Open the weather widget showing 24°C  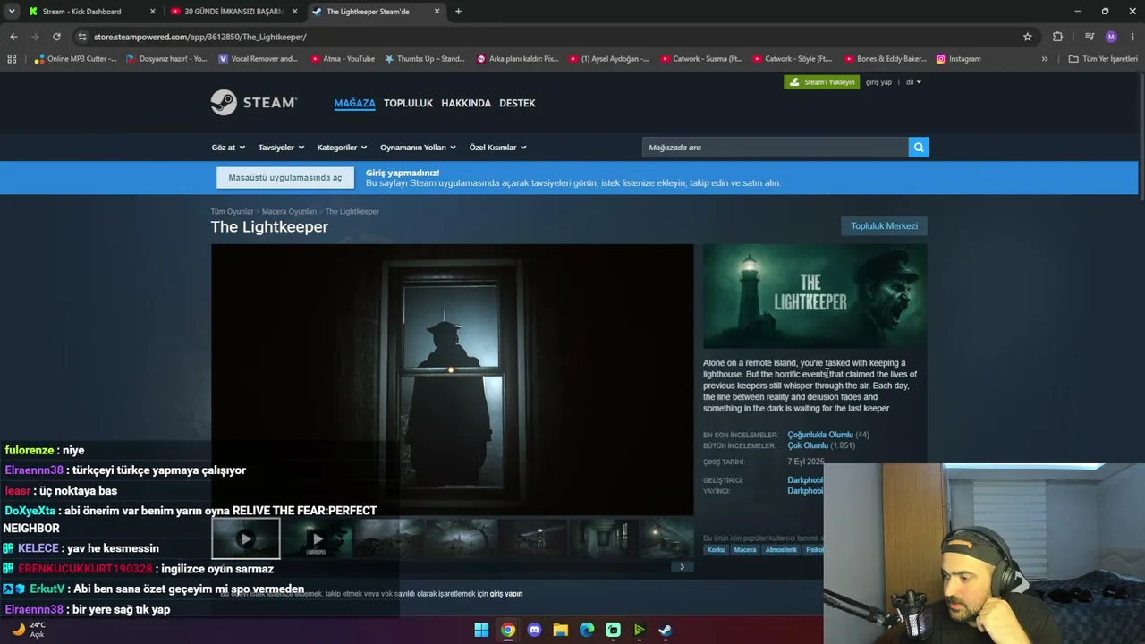point(28,630)
